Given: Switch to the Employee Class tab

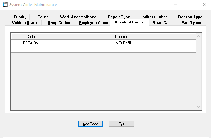Looking at the screenshot, I should [93, 23].
